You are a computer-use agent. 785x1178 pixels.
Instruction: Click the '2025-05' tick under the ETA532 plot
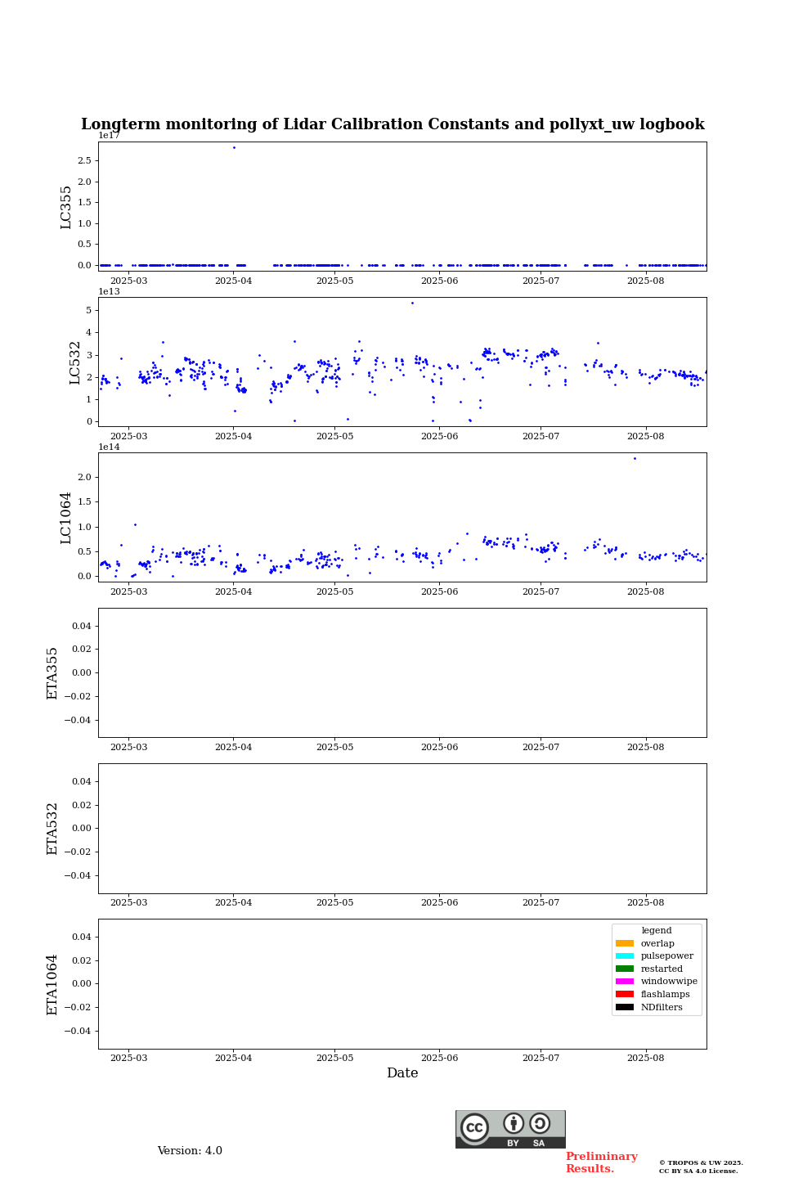point(334,903)
